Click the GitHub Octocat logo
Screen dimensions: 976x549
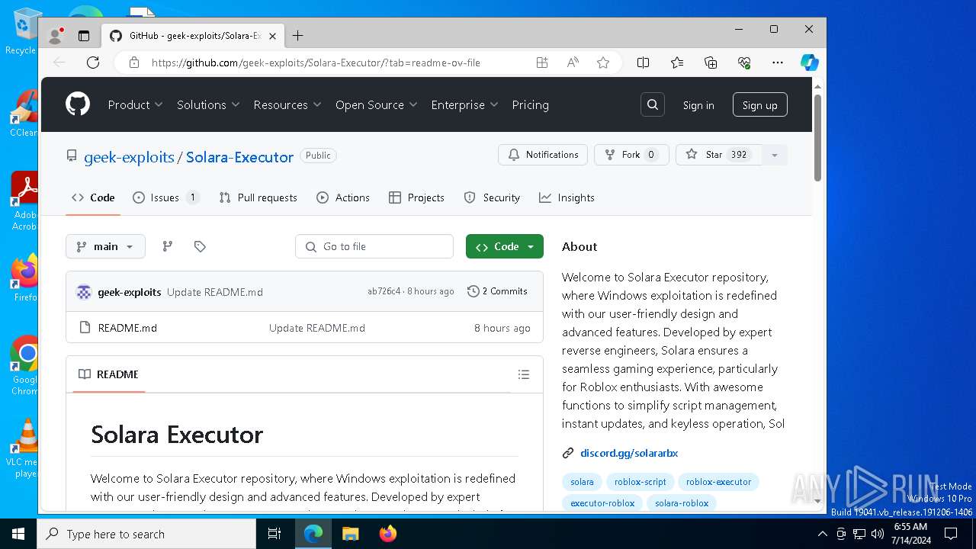[78, 104]
